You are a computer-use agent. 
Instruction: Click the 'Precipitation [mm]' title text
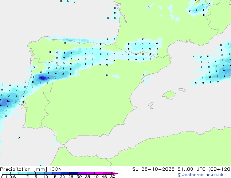click(24, 169)
